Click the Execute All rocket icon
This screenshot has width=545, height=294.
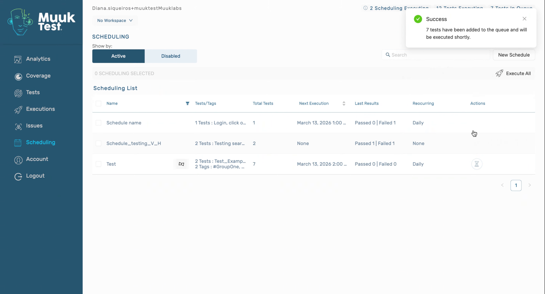[499, 73]
